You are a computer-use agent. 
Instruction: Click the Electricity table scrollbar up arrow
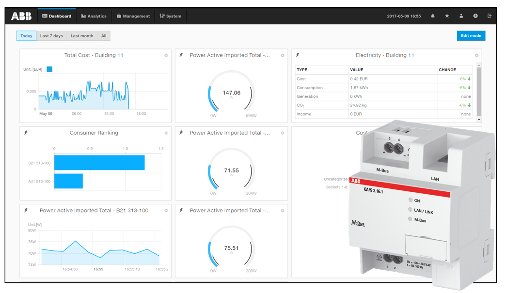point(479,65)
